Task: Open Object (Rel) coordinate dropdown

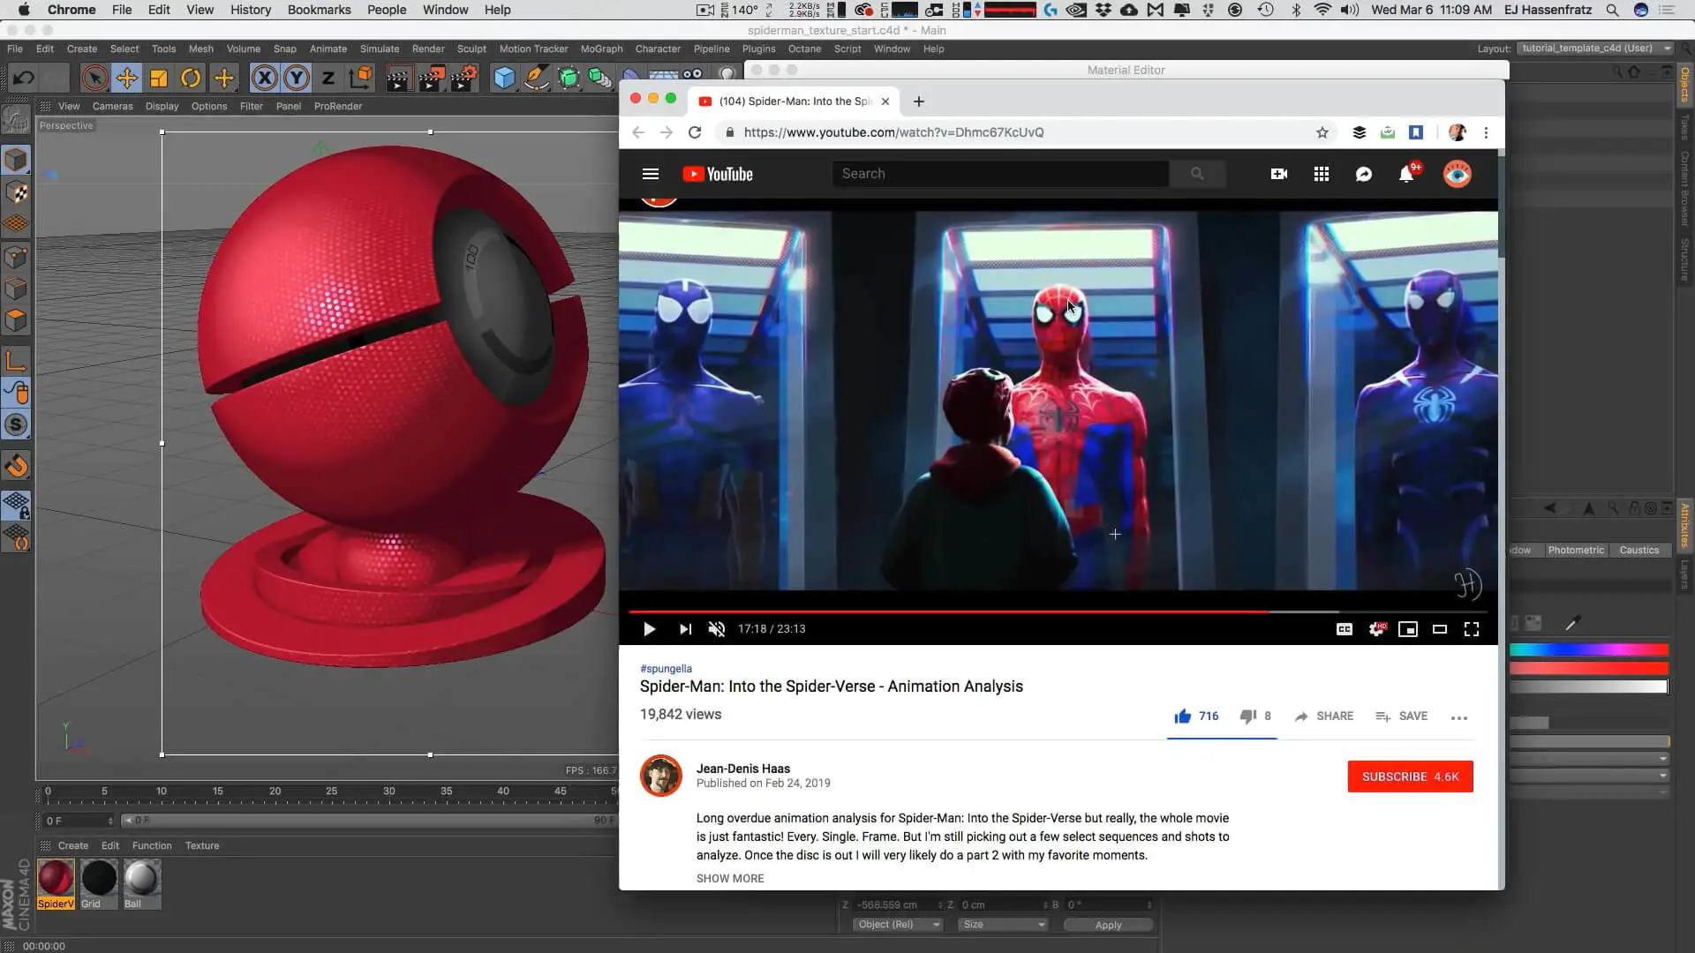Action: pyautogui.click(x=898, y=924)
